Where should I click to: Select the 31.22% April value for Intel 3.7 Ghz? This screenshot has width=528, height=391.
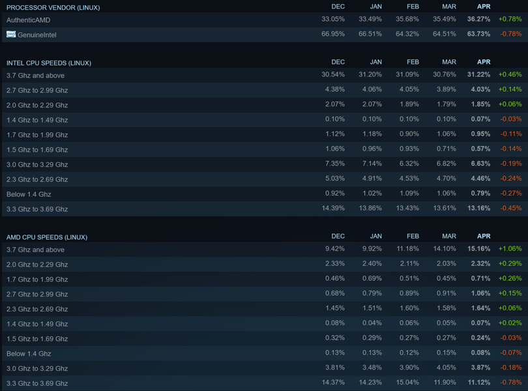tap(478, 75)
